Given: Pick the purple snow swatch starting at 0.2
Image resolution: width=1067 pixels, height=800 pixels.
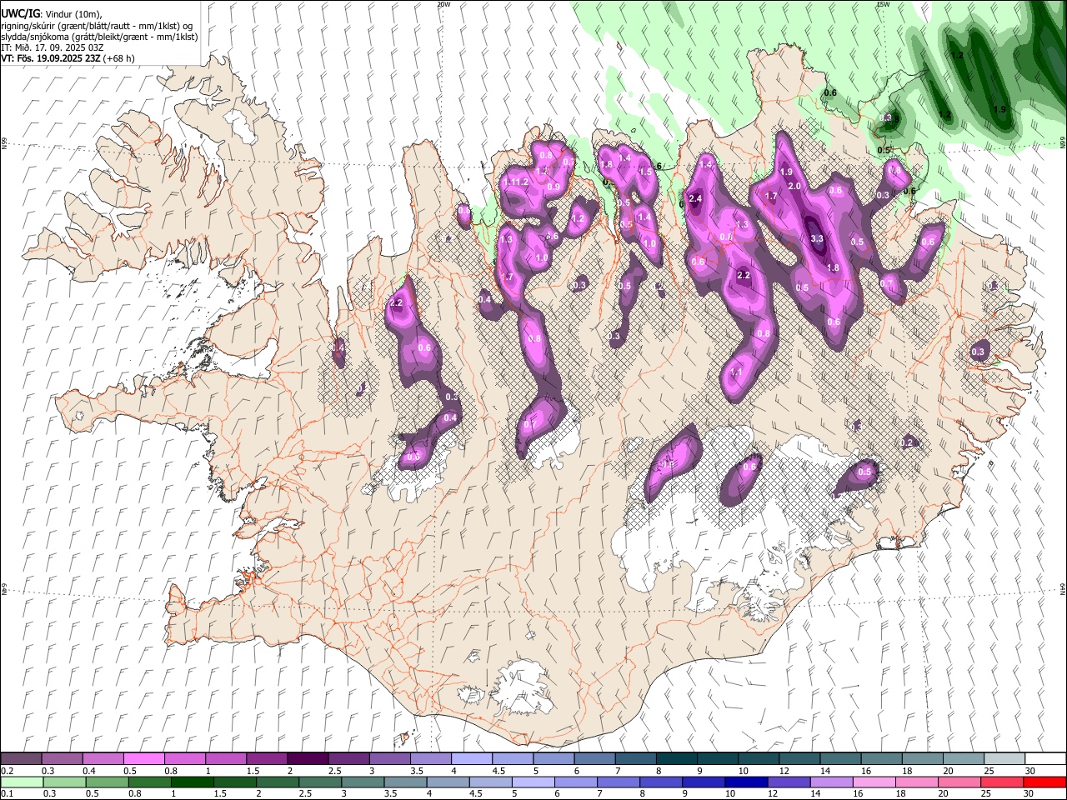Looking at the screenshot, I should pyautogui.click(x=21, y=759).
